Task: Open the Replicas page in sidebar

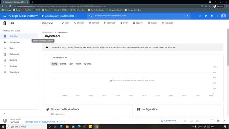Action: (x=13, y=66)
